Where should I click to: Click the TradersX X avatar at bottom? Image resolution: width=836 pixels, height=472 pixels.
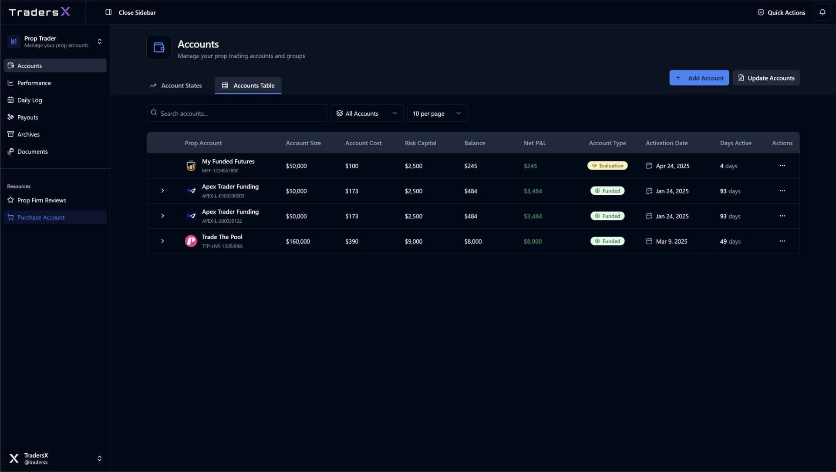(14, 459)
